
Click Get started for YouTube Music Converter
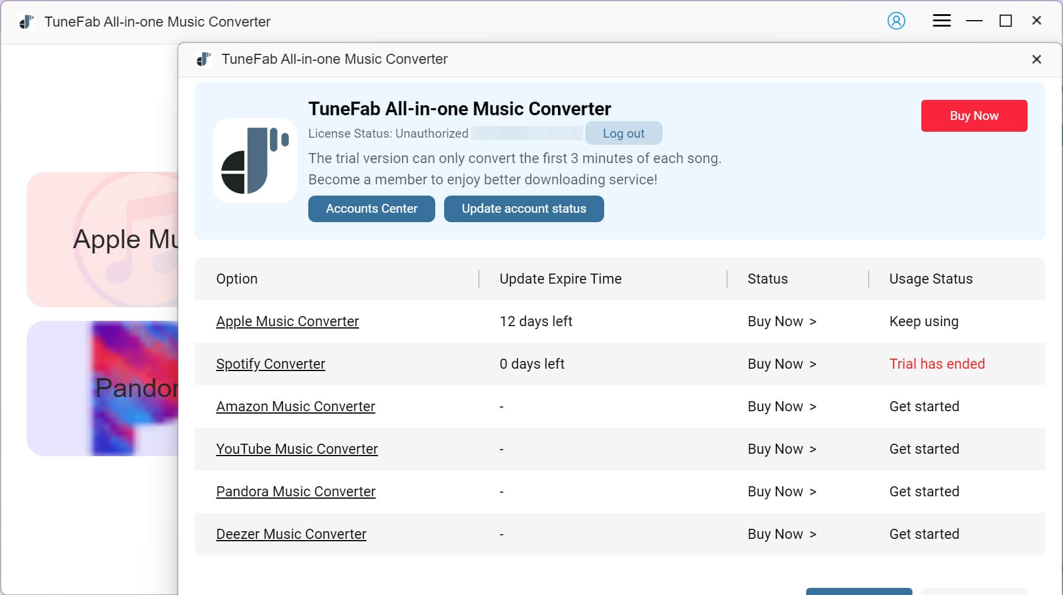924,449
